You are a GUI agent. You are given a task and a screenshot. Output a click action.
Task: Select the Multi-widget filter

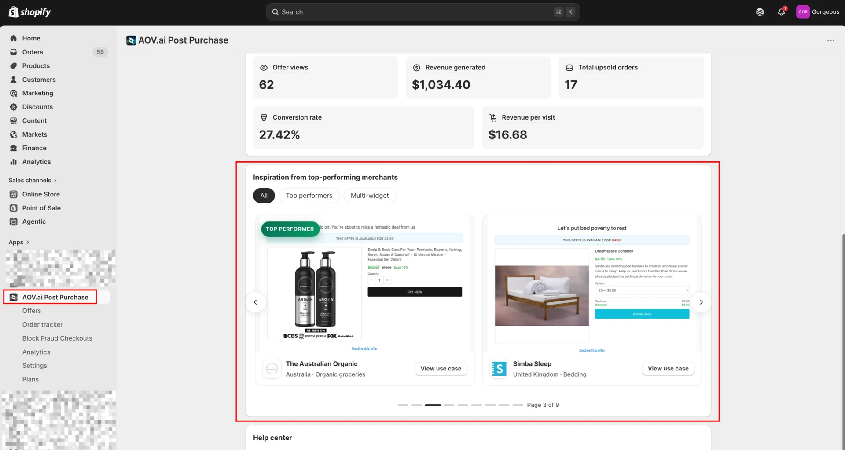(x=370, y=196)
